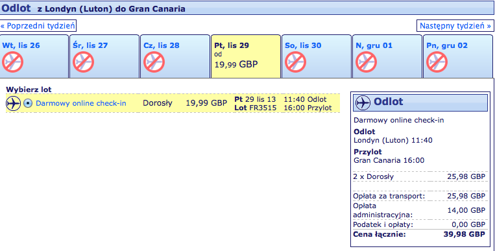Image resolution: width=495 pixels, height=251 pixels.
Task: Click no-flight icon under Cz, lis 28
Action: click(x=154, y=62)
